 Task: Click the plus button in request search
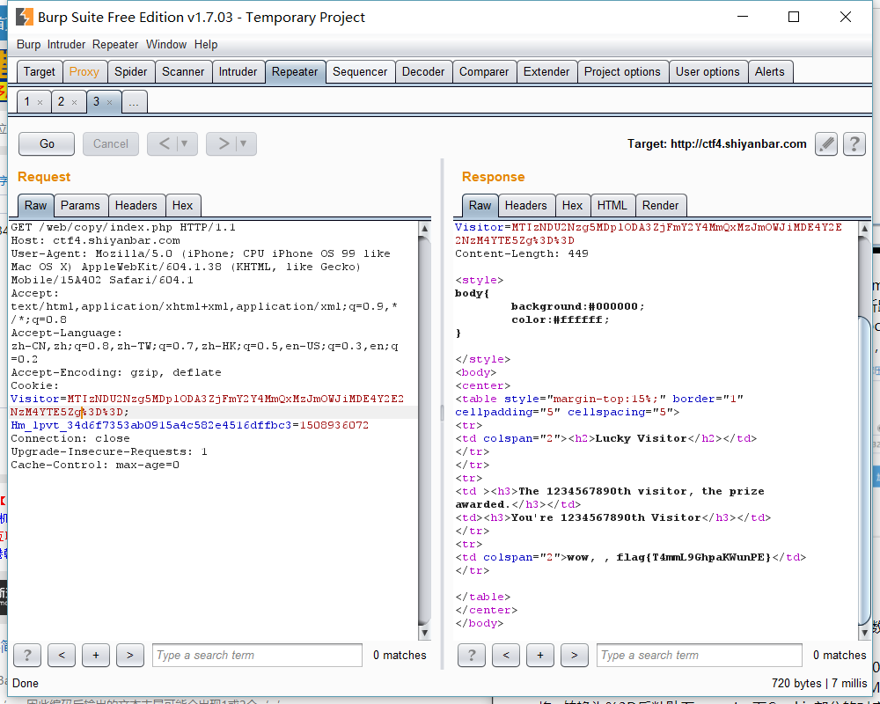[x=95, y=655]
